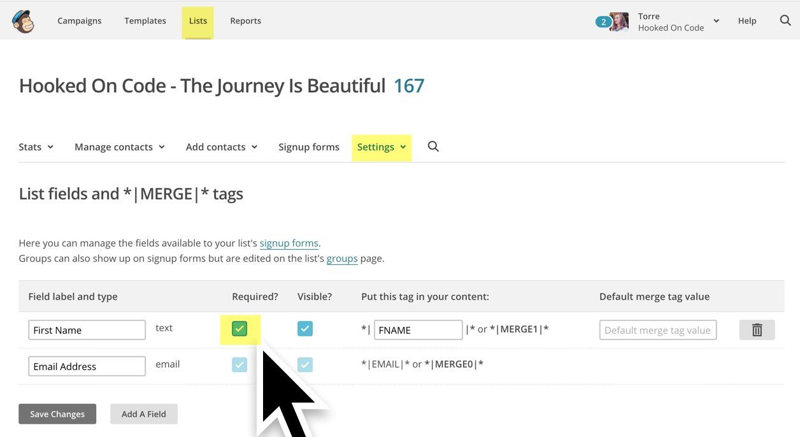Screen dimensions: 800x437
Task: Click the 'email' field type text
Action: 168,364
